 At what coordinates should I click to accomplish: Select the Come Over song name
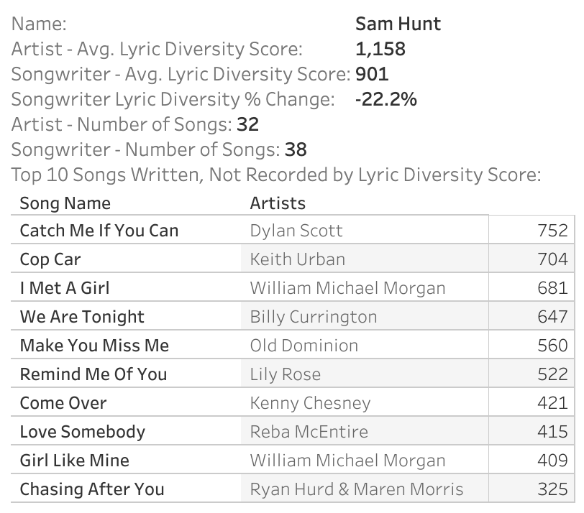pyautogui.click(x=63, y=403)
